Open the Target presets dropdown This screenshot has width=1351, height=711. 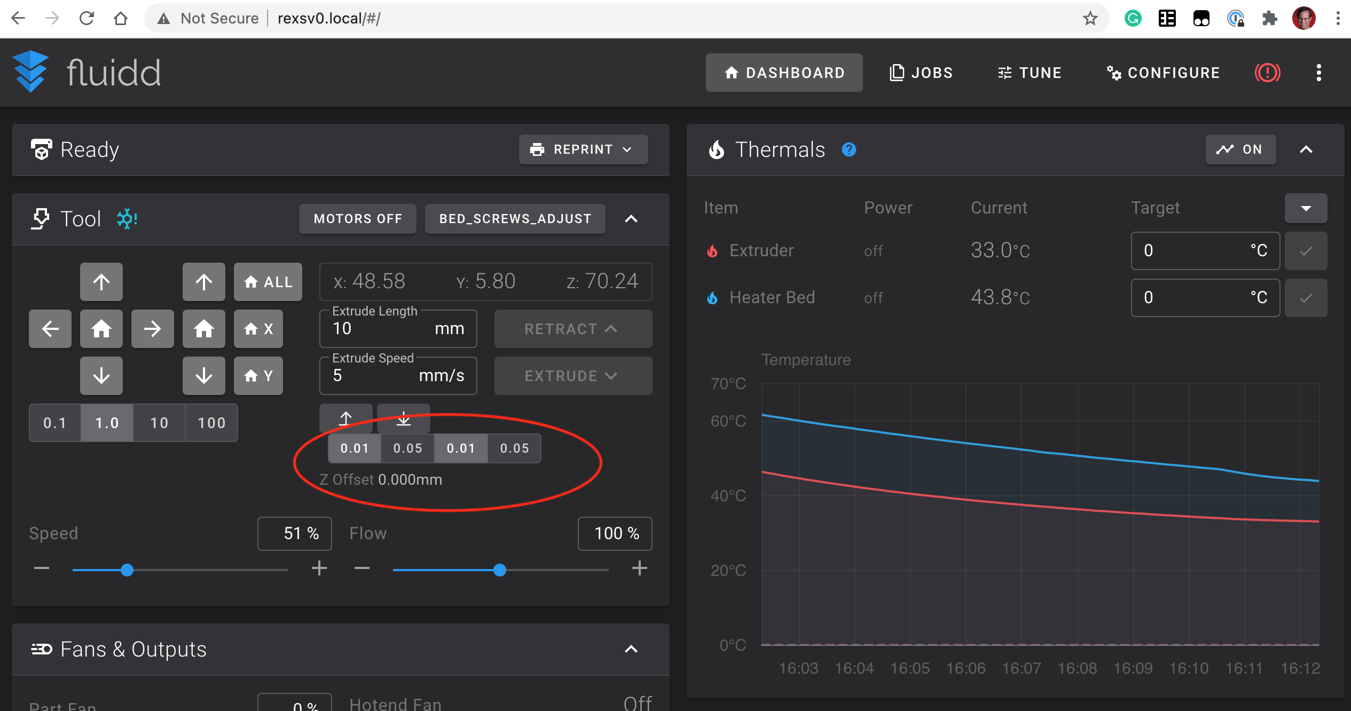pyautogui.click(x=1306, y=208)
